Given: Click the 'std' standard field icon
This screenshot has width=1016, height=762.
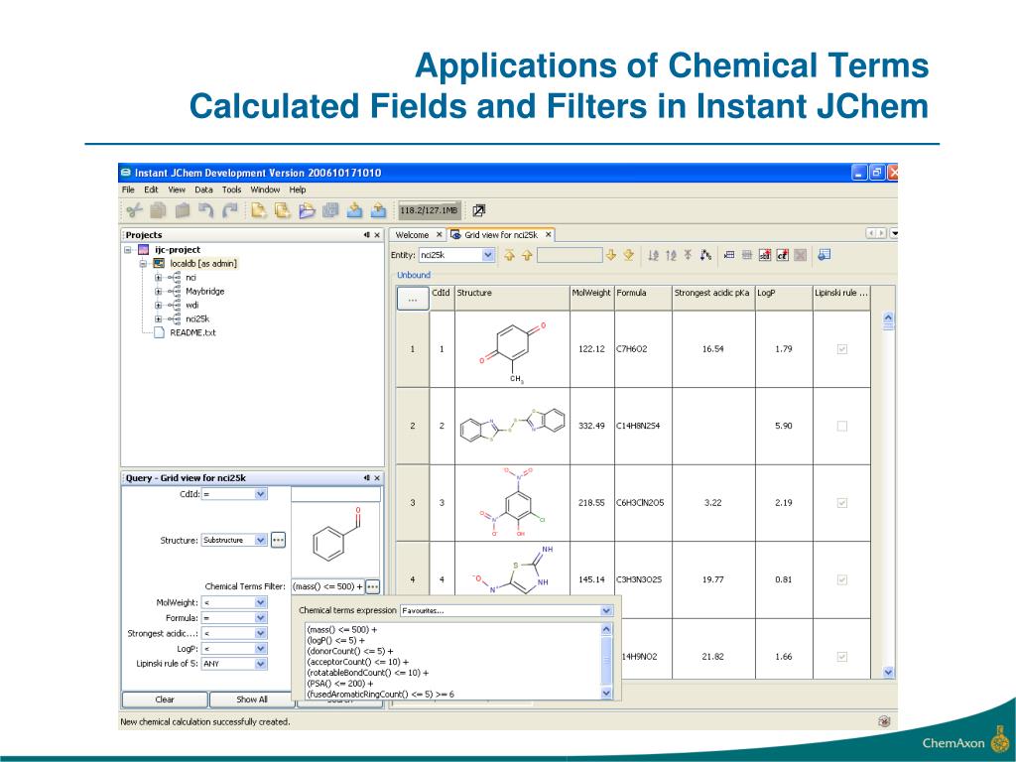Looking at the screenshot, I should click(x=765, y=255).
